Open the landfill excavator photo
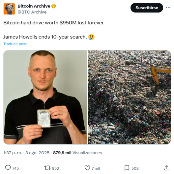Screen dimensions: 174x174 pos(129,97)
